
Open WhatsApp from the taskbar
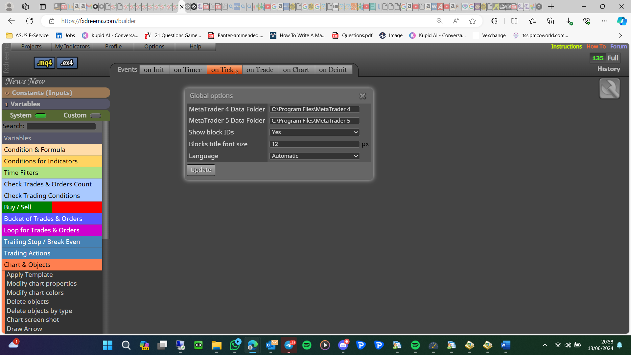tap(235, 345)
